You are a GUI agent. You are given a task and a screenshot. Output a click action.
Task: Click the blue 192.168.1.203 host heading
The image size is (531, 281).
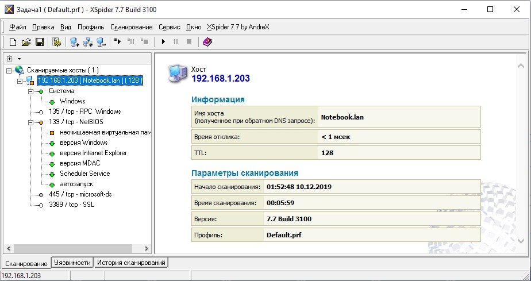[221, 79]
